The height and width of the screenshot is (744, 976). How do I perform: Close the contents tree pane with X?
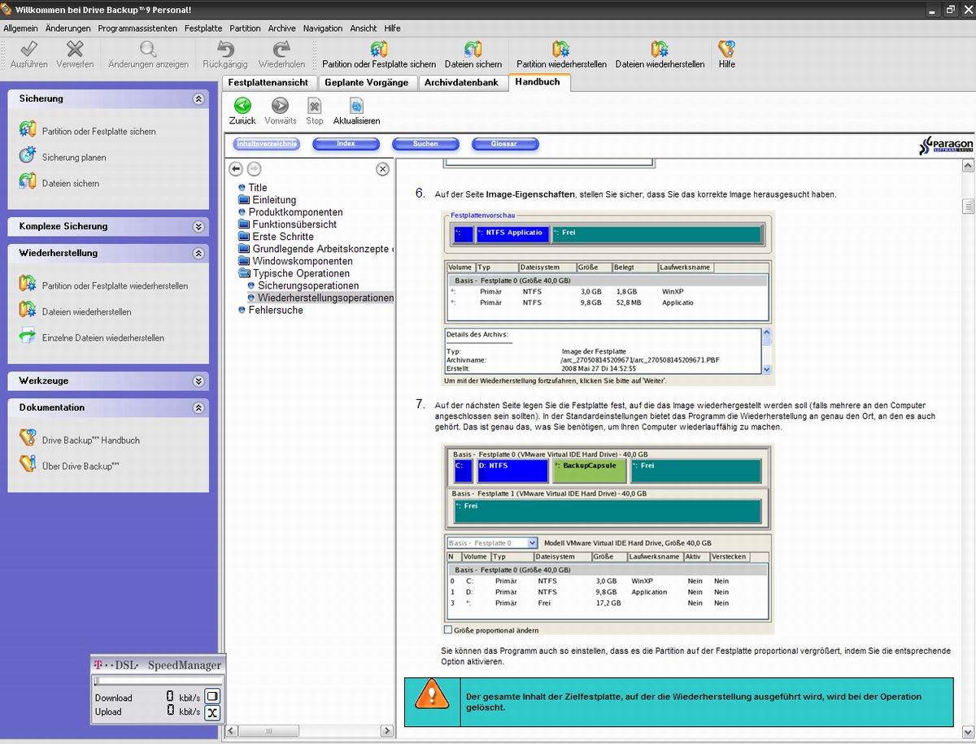point(382,169)
